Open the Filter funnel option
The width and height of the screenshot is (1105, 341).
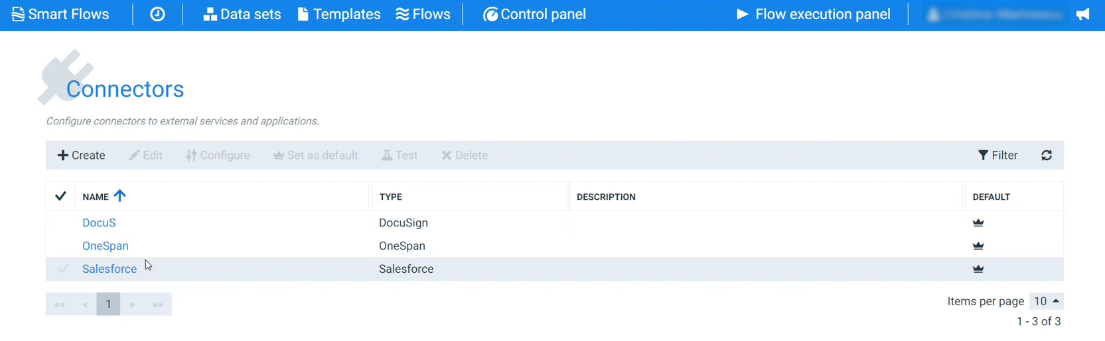997,155
